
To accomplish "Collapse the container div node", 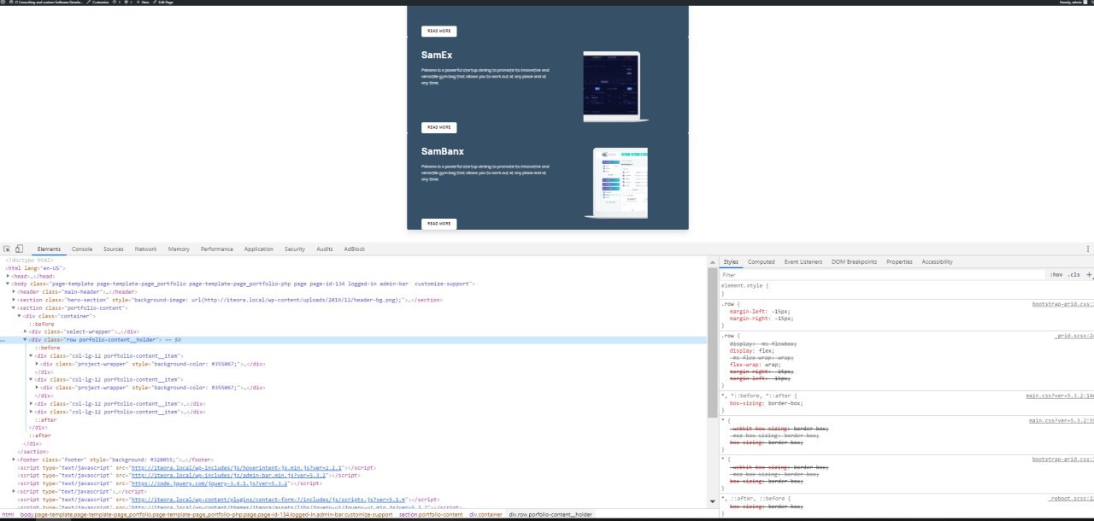I will tap(21, 316).
